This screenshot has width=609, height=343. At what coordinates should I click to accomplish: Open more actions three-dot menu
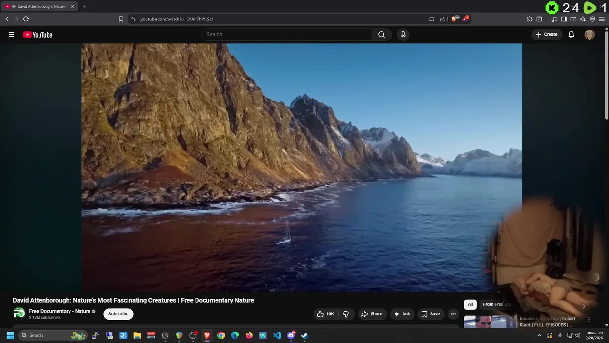click(x=453, y=314)
